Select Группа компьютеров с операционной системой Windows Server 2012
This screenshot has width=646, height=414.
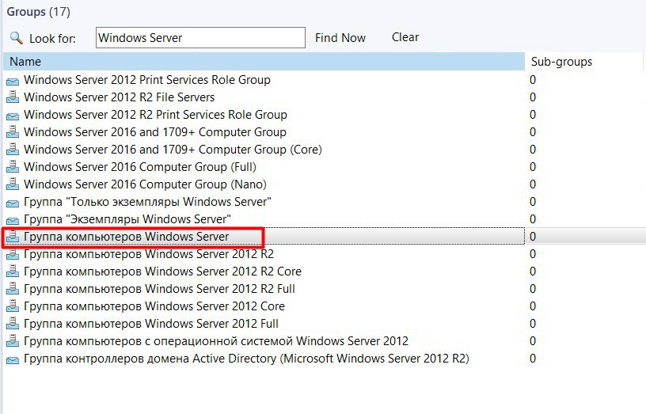[216, 341]
